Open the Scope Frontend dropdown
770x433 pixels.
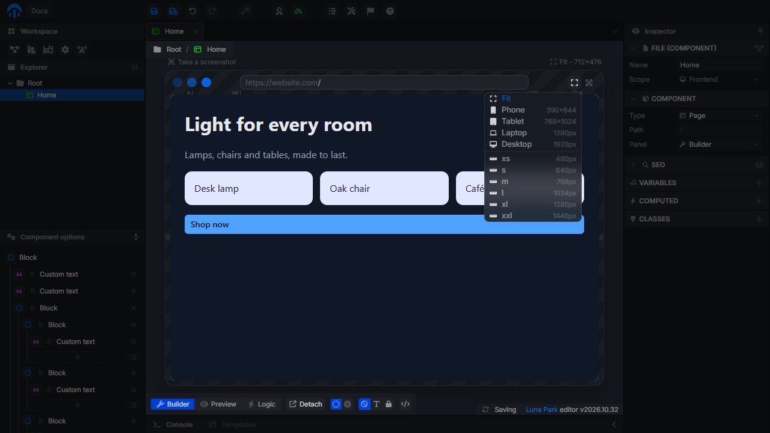[x=719, y=79]
